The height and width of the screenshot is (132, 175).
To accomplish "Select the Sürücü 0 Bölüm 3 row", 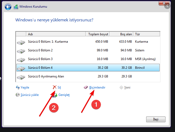I will pos(88,59).
